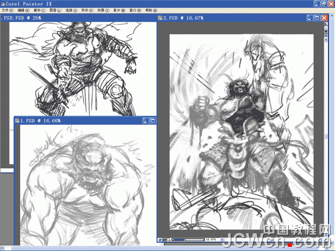
Task: Open the 文件(F) file menu
Action: 8,10
